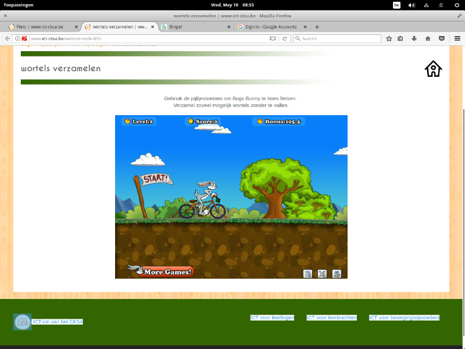Open the Firefox hamburger menu
The height and width of the screenshot is (349, 465).
pos(457,38)
